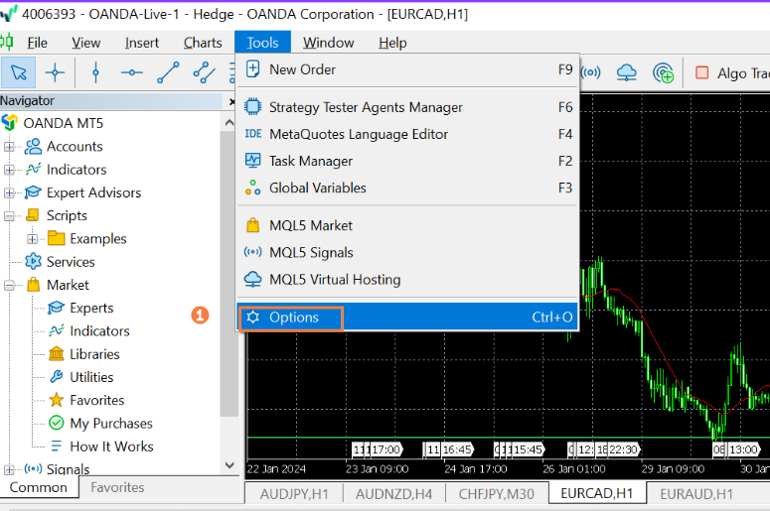Viewport: 770px width, 511px height.
Task: Expand the Expert Advisors tree node
Action: (10, 192)
